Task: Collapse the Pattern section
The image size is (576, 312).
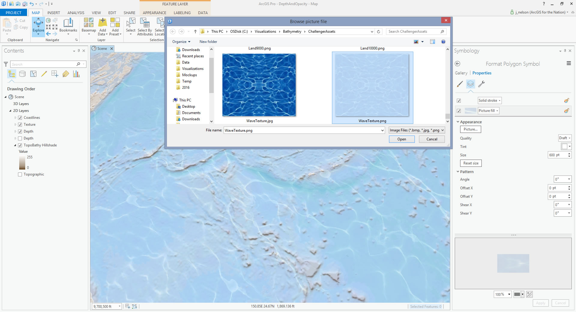Action: (x=458, y=172)
